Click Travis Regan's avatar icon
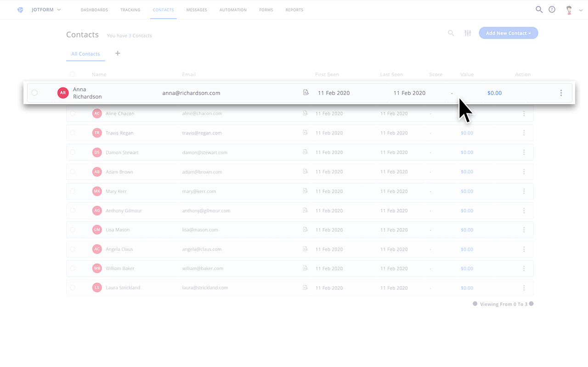The image size is (588, 367). (x=97, y=133)
